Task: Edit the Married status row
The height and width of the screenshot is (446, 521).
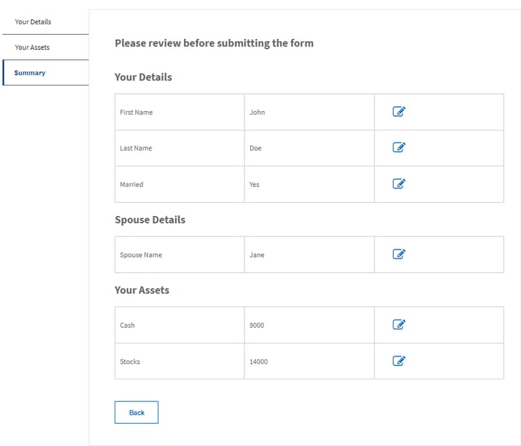Action: [399, 184]
